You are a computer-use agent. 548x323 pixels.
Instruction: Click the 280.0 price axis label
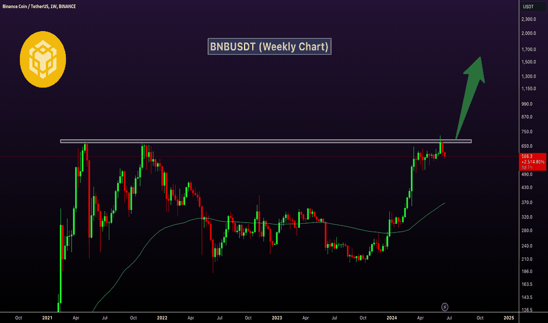(x=527, y=230)
